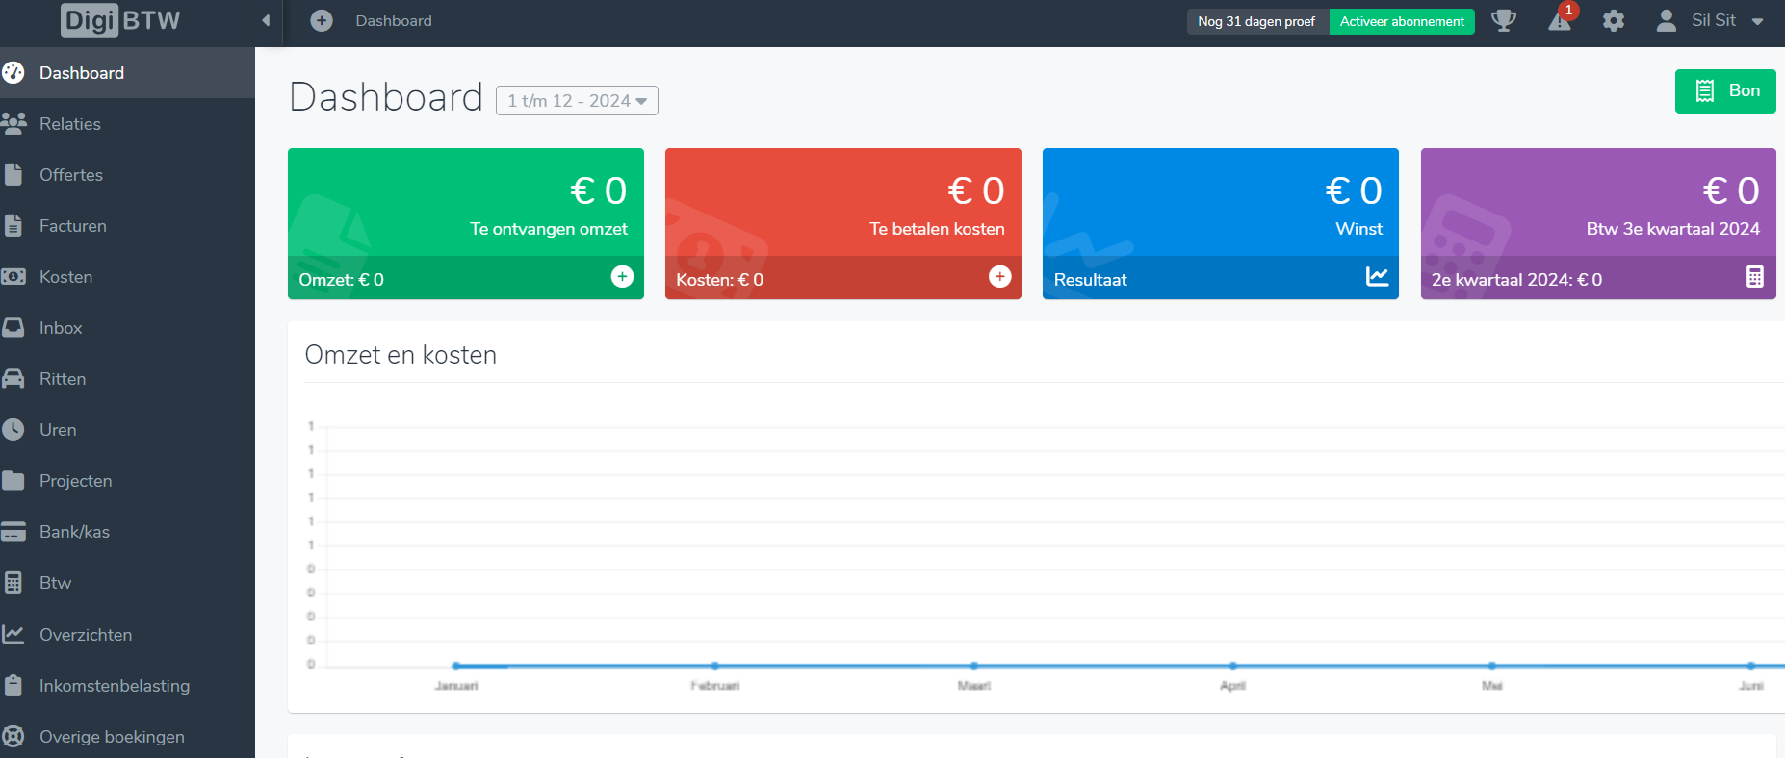Screen dimensions: 1785x758
Task: Click the plus icon in Omzet card
Action: (x=622, y=277)
